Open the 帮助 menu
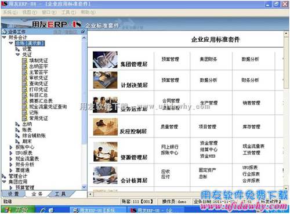290x214 pixels. click(x=88, y=13)
